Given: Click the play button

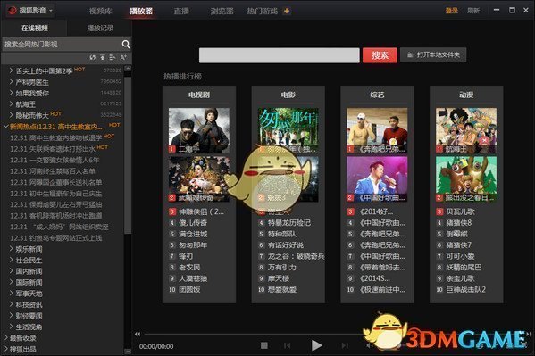Looking at the screenshot, I should [316, 345].
